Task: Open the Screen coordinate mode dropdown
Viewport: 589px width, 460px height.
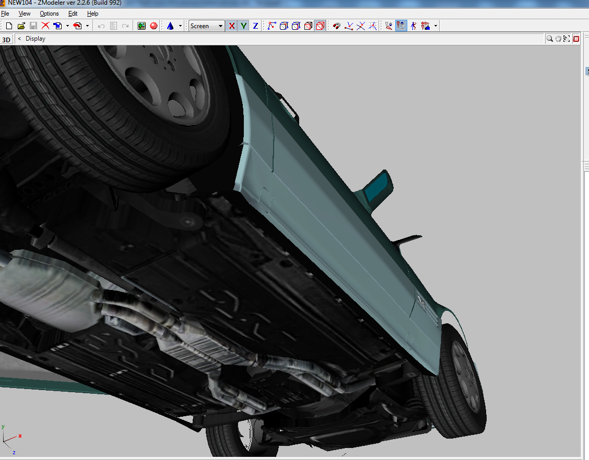Action: 219,25
